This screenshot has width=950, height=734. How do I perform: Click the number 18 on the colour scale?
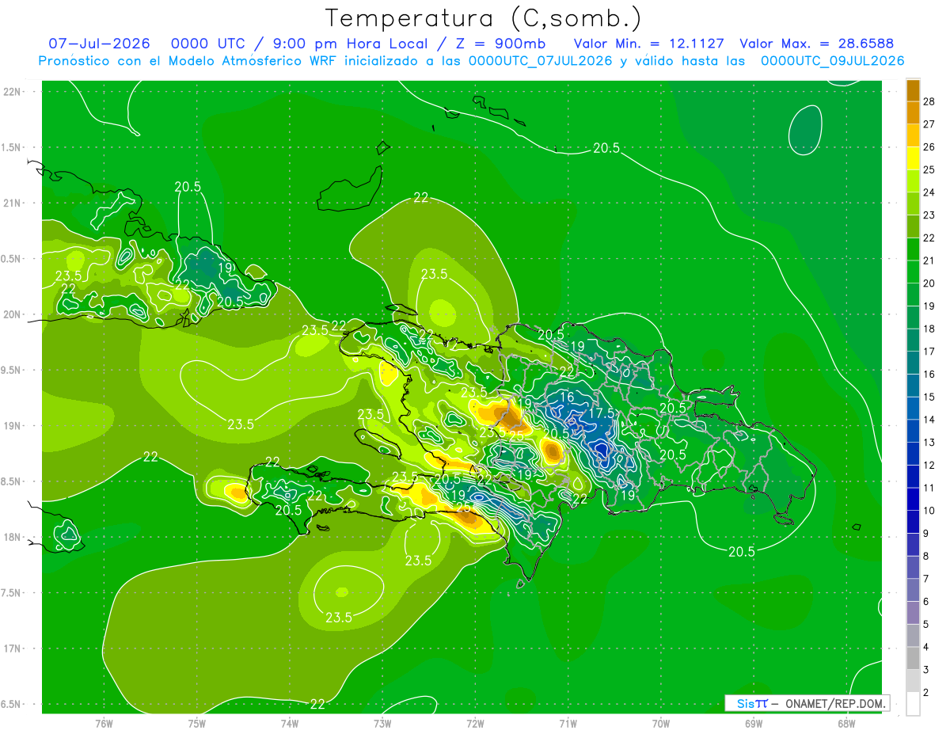pyautogui.click(x=929, y=329)
